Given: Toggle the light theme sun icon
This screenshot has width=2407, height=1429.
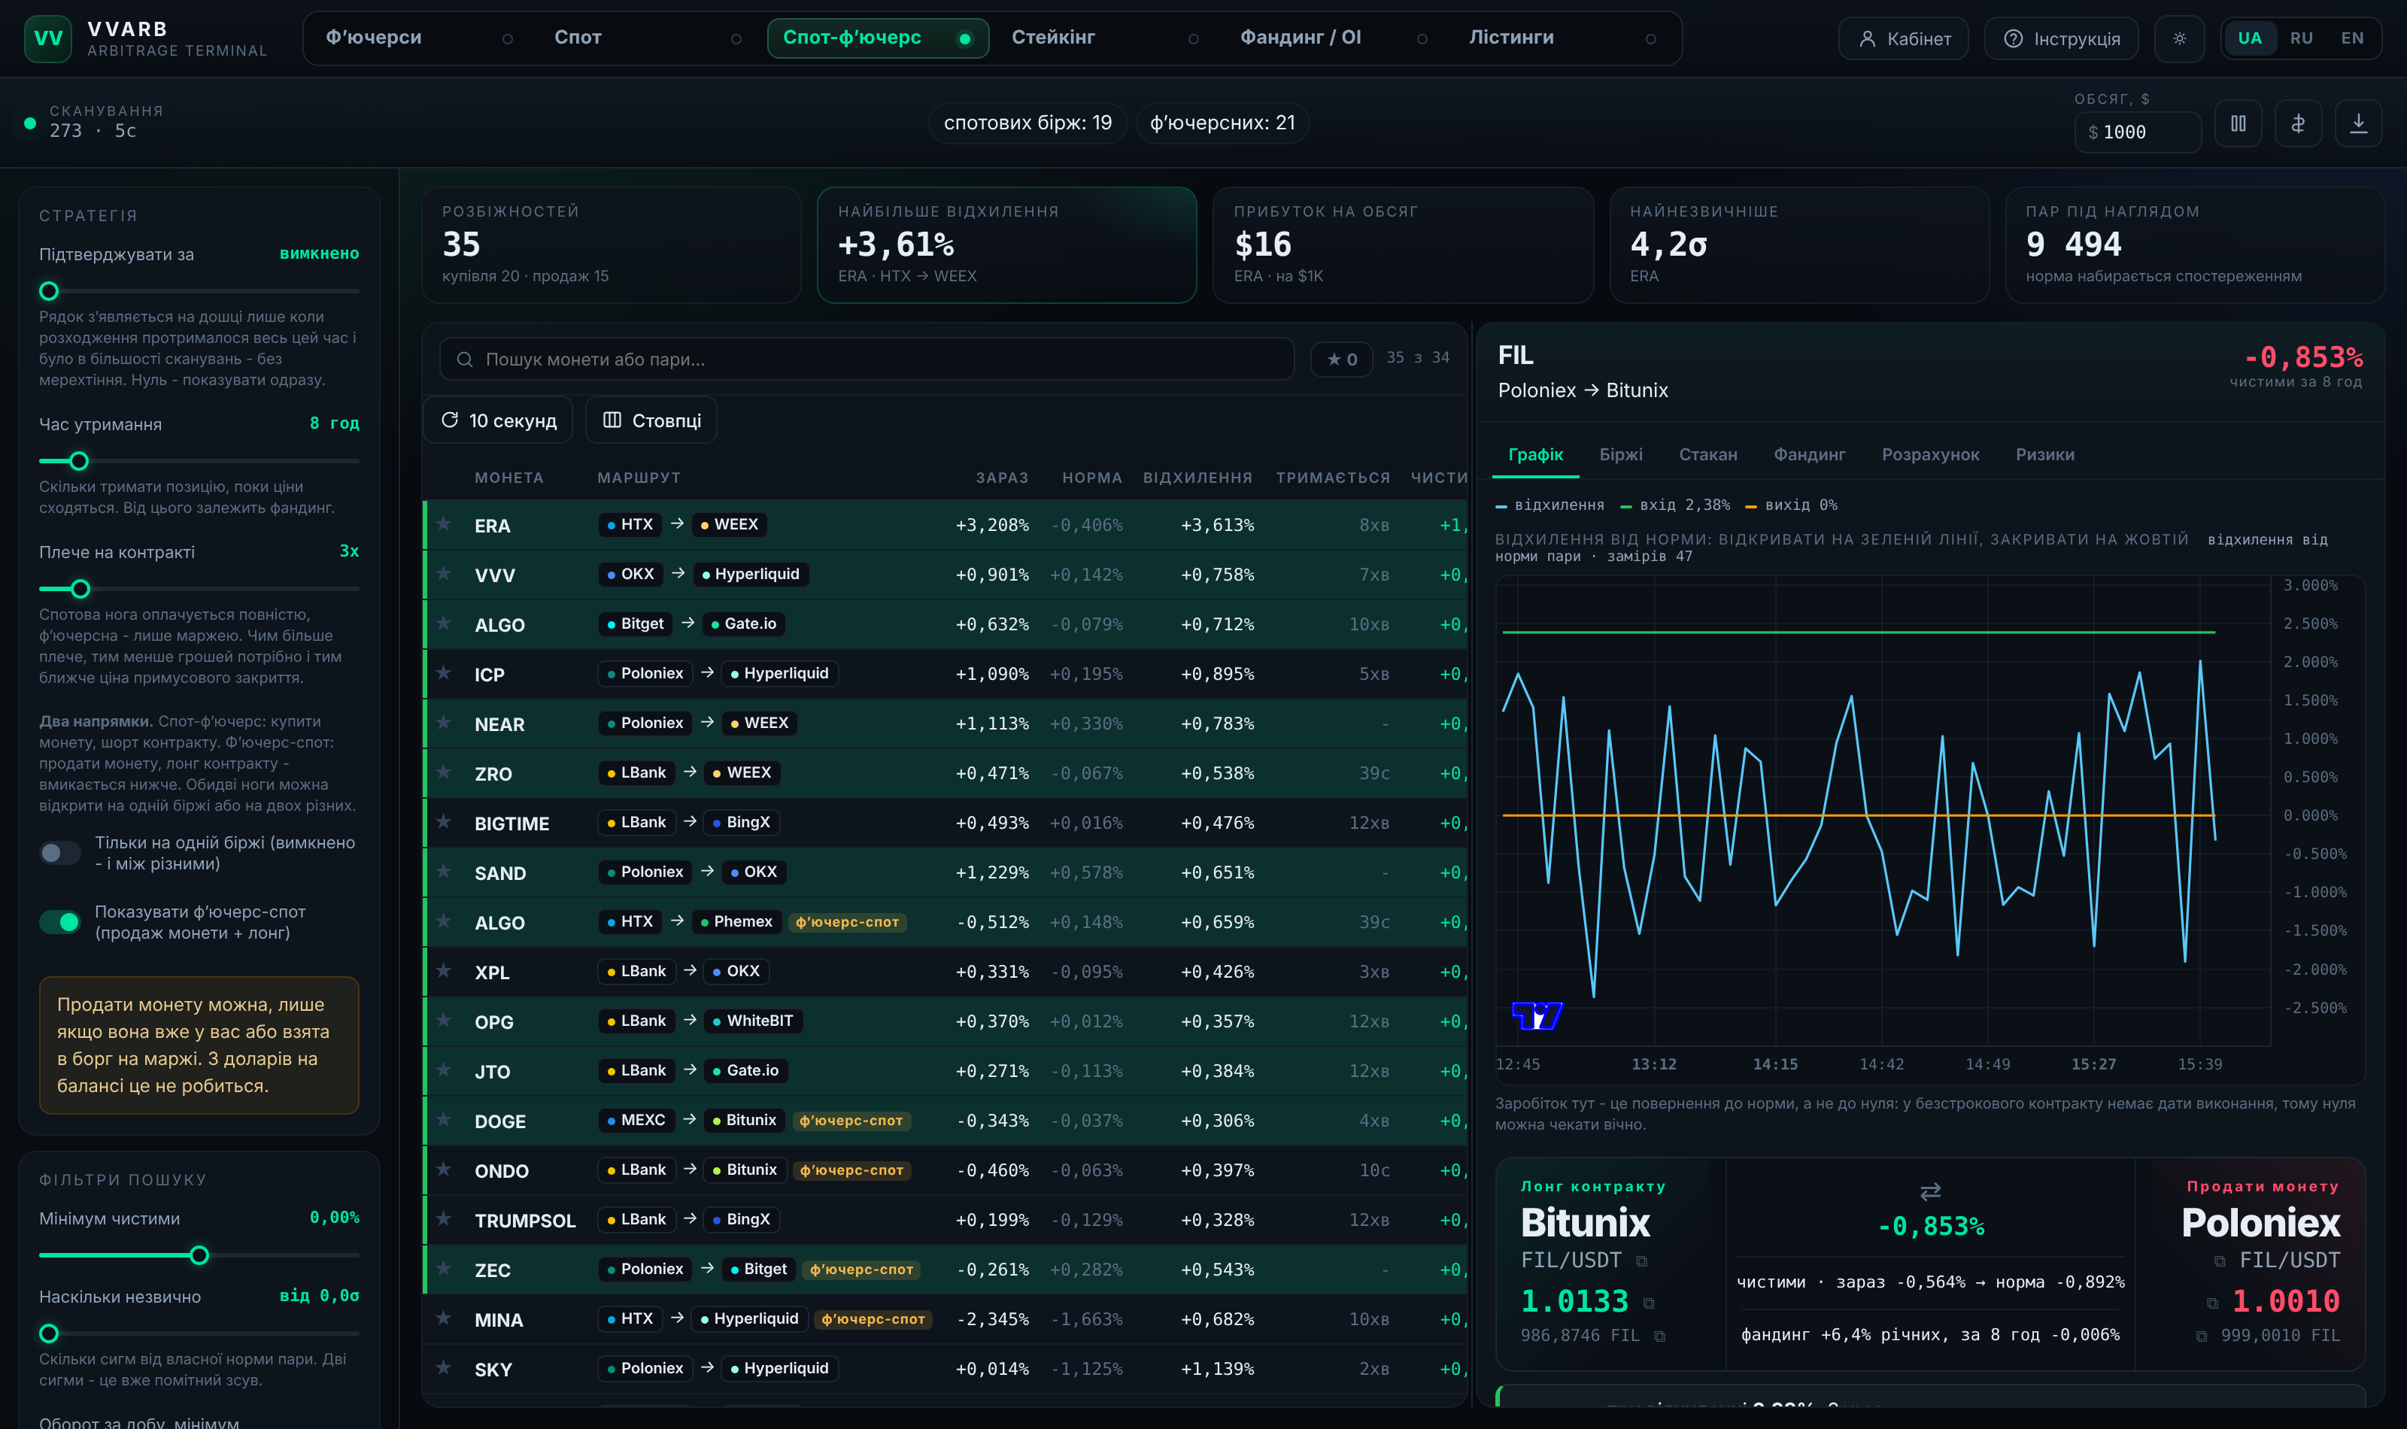Looking at the screenshot, I should click(2180, 38).
